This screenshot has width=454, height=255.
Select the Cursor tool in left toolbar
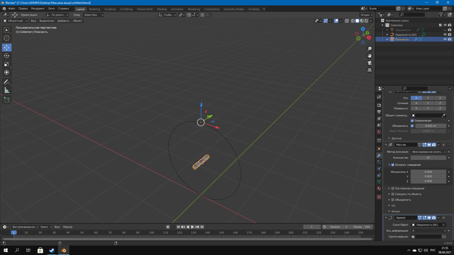[7, 38]
